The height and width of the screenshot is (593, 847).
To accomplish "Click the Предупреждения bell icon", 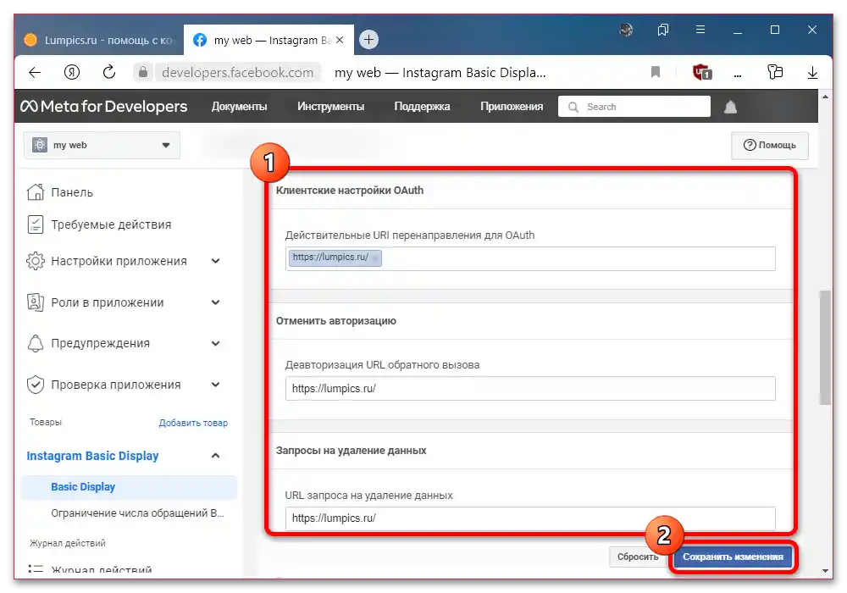I will pos(36,343).
